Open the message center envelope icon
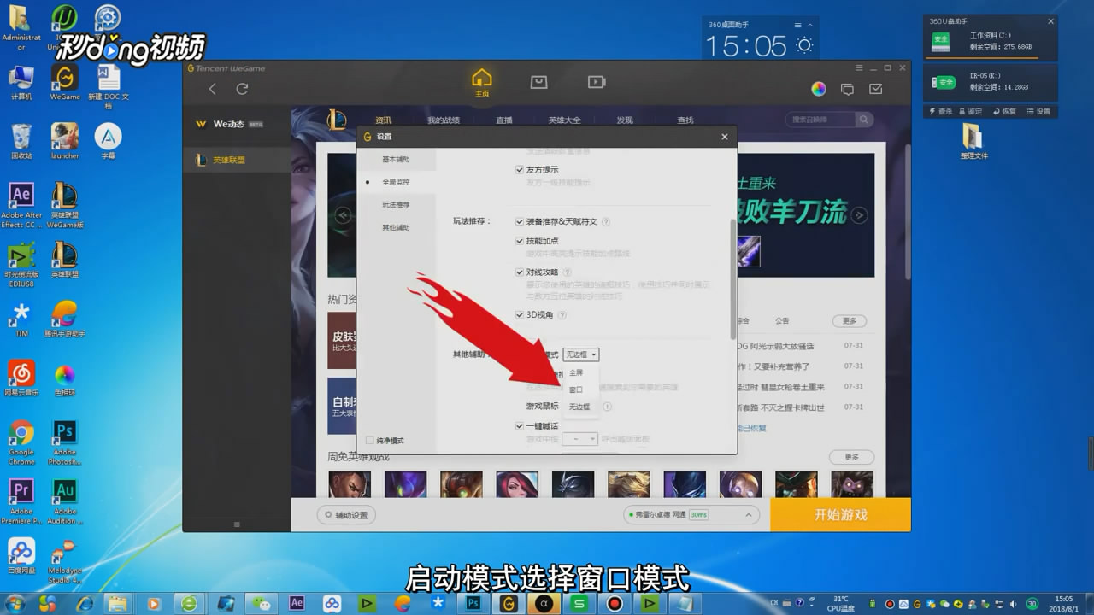The image size is (1094, 615). [x=874, y=87]
